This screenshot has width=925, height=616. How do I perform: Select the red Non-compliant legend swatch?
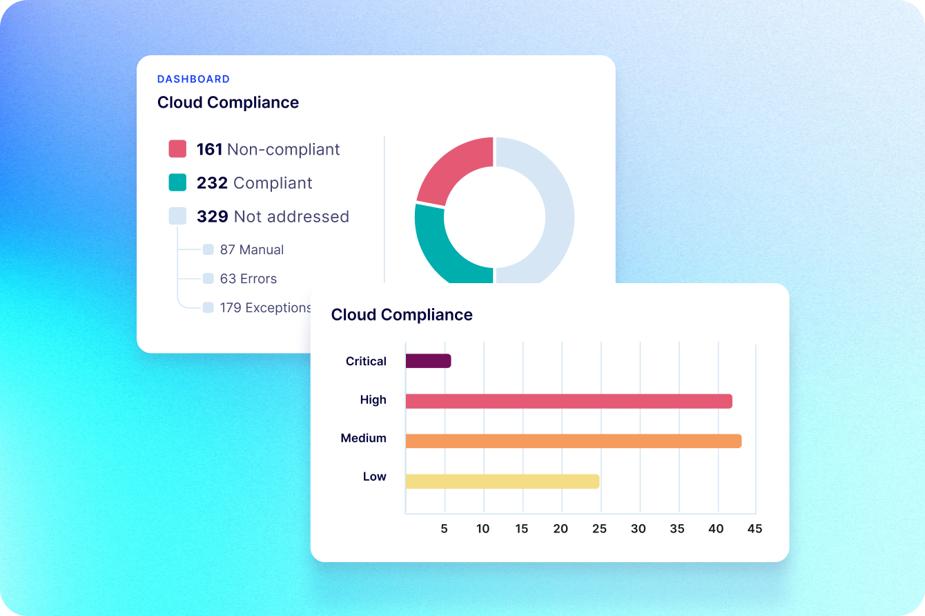tap(176, 148)
